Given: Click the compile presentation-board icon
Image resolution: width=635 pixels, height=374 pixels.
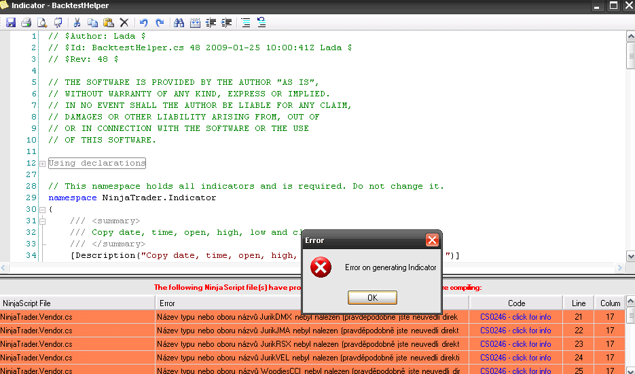Looking at the screenshot, I should pos(58,22).
